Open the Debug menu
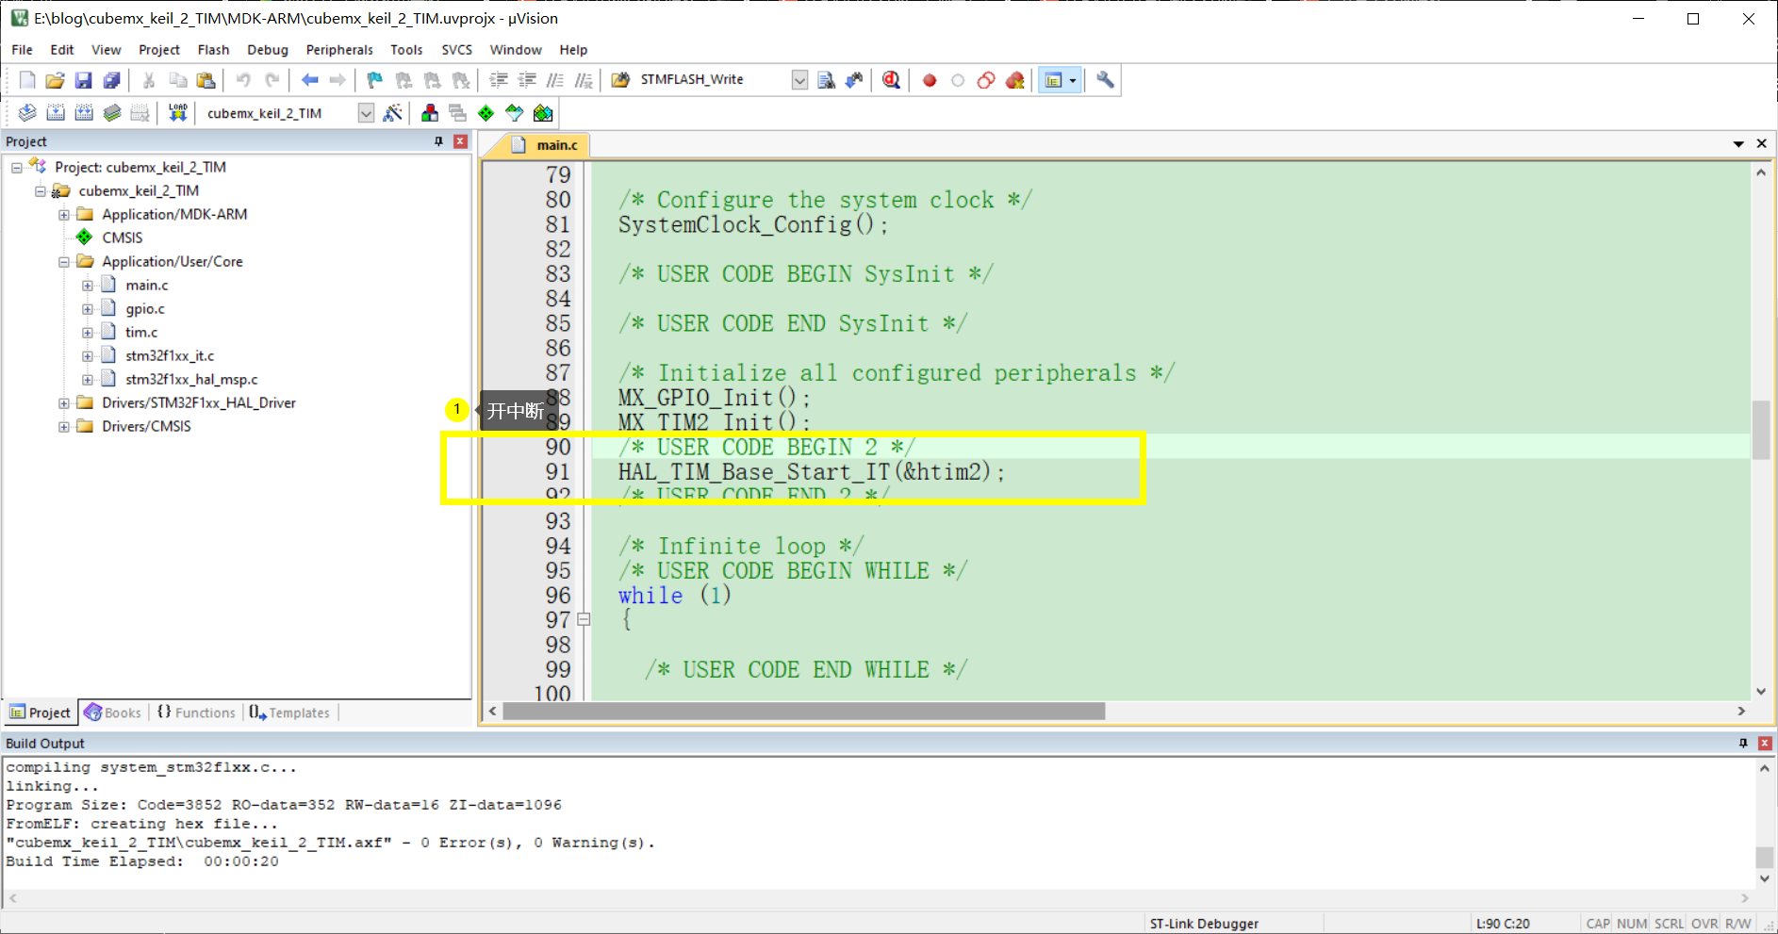The width and height of the screenshot is (1778, 934). pos(268,50)
